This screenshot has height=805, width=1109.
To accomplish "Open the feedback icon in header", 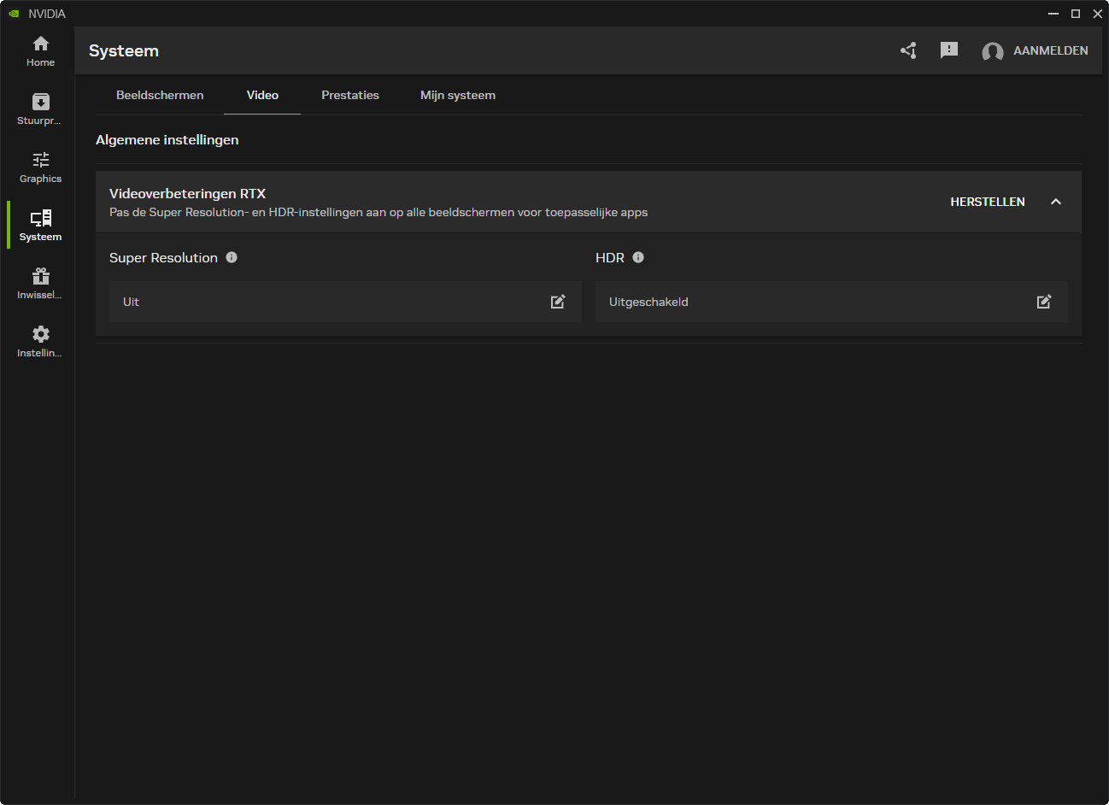I will click(x=948, y=50).
